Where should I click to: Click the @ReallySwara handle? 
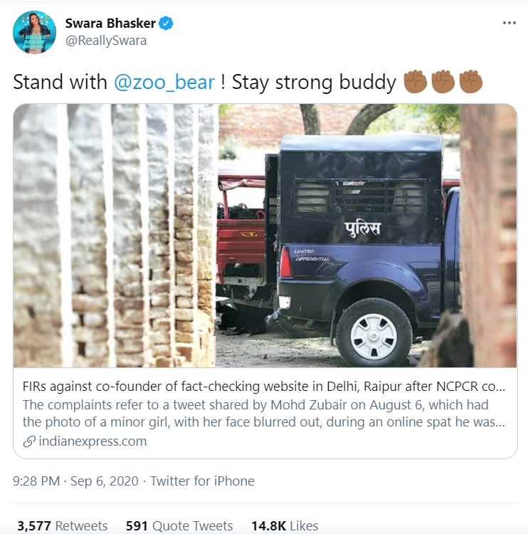coord(106,41)
